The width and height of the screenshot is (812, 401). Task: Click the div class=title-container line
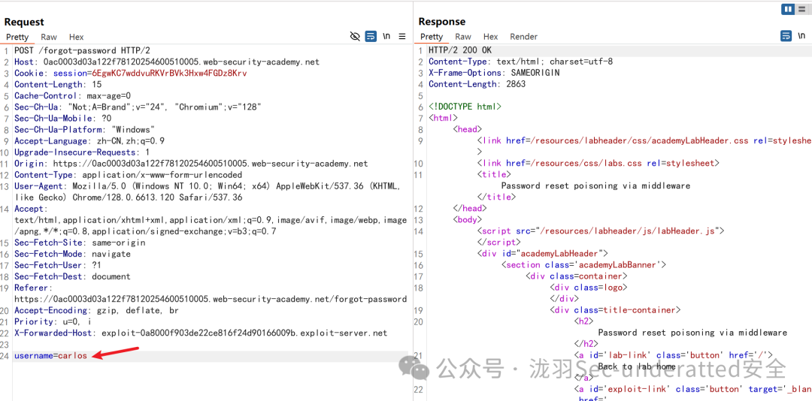click(615, 310)
